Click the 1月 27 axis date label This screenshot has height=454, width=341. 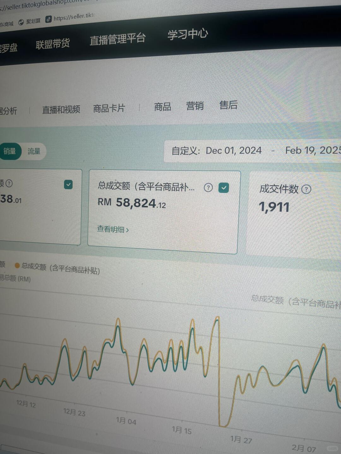coord(241,439)
